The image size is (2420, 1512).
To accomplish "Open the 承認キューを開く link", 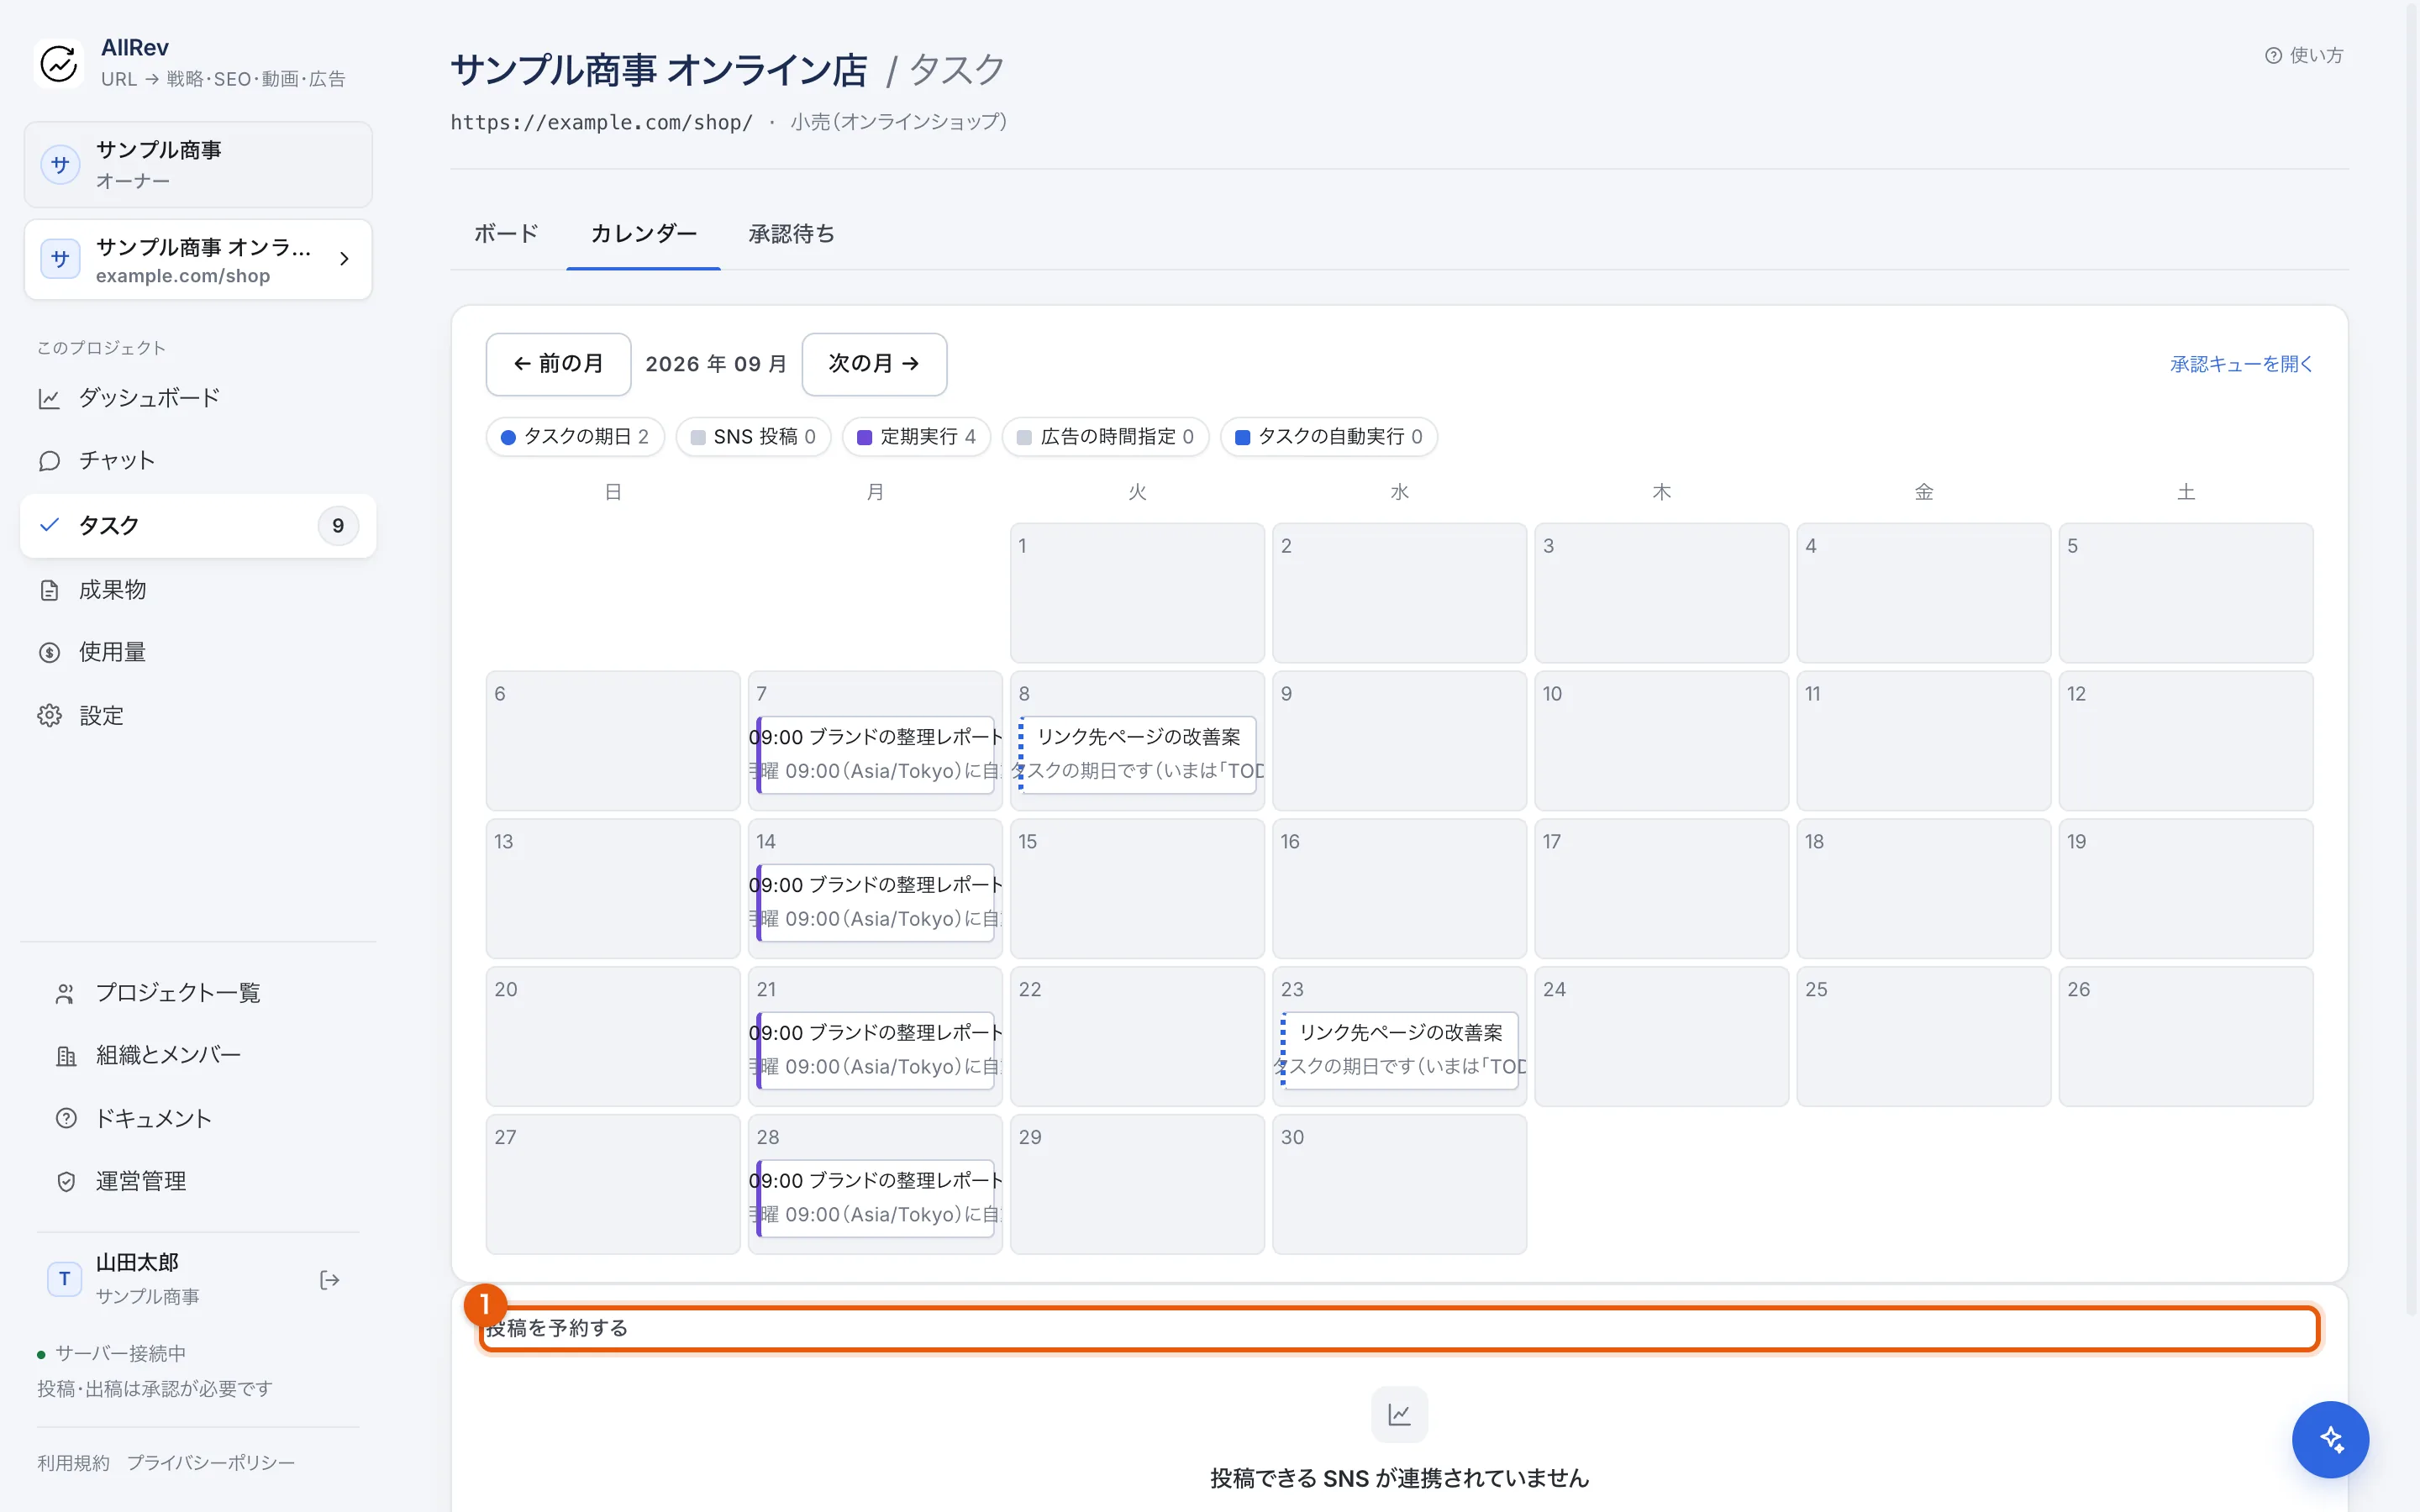I will [x=2241, y=365].
